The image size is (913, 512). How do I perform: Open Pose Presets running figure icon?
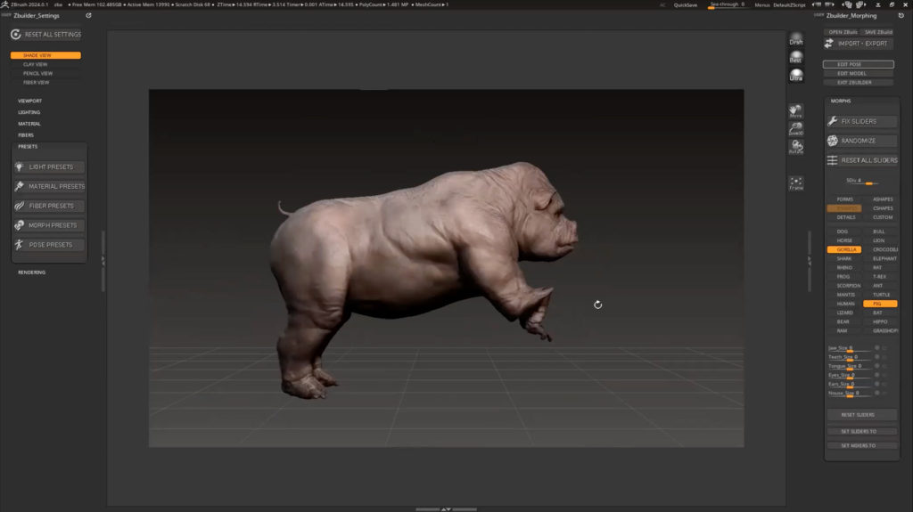[21, 245]
